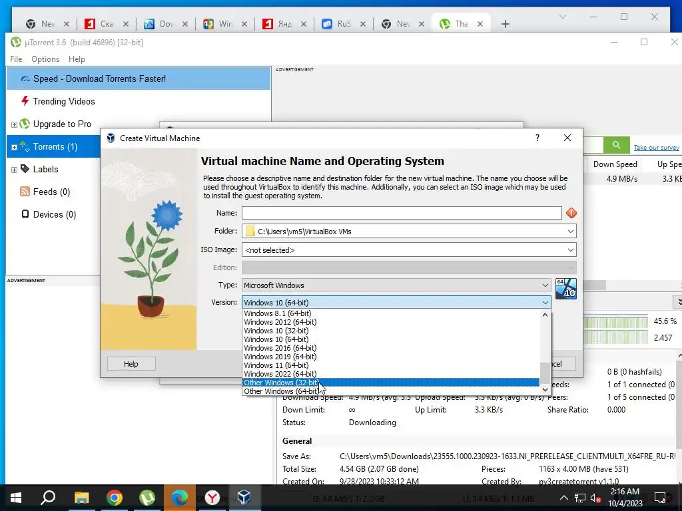The image size is (682, 511).
Task: Click the Down Speed column header
Action: tap(615, 164)
